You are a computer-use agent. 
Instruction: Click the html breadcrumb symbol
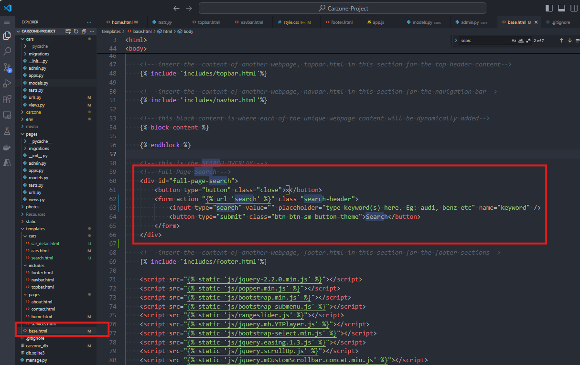click(164, 32)
